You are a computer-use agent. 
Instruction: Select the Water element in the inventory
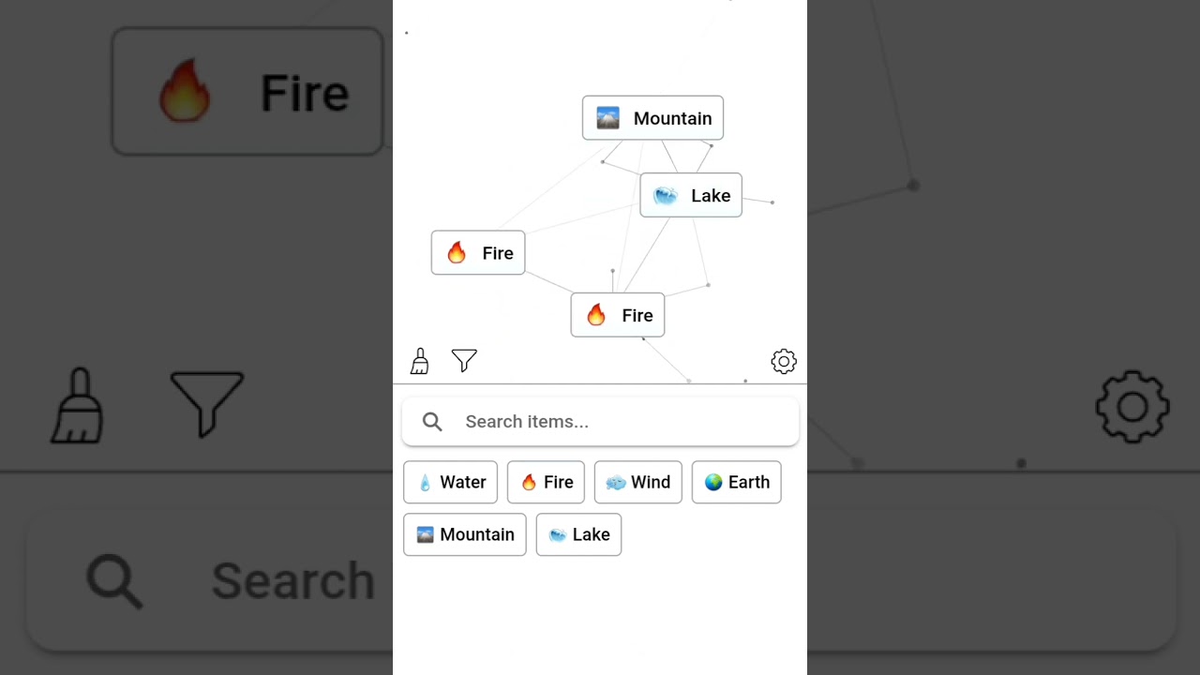pos(451,482)
